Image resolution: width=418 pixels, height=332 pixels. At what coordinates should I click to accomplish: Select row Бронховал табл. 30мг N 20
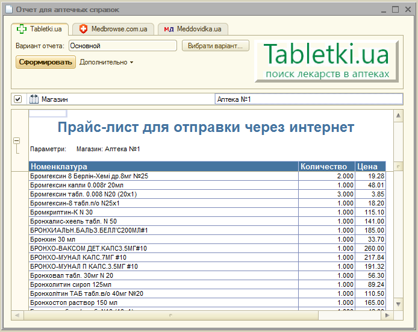click(x=207, y=276)
